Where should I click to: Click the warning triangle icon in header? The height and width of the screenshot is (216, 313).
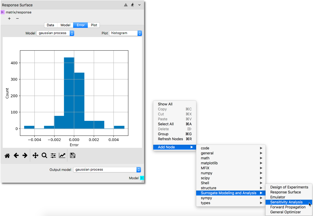point(126,5)
